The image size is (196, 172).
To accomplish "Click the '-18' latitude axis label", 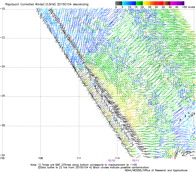I will coord(2,125).
